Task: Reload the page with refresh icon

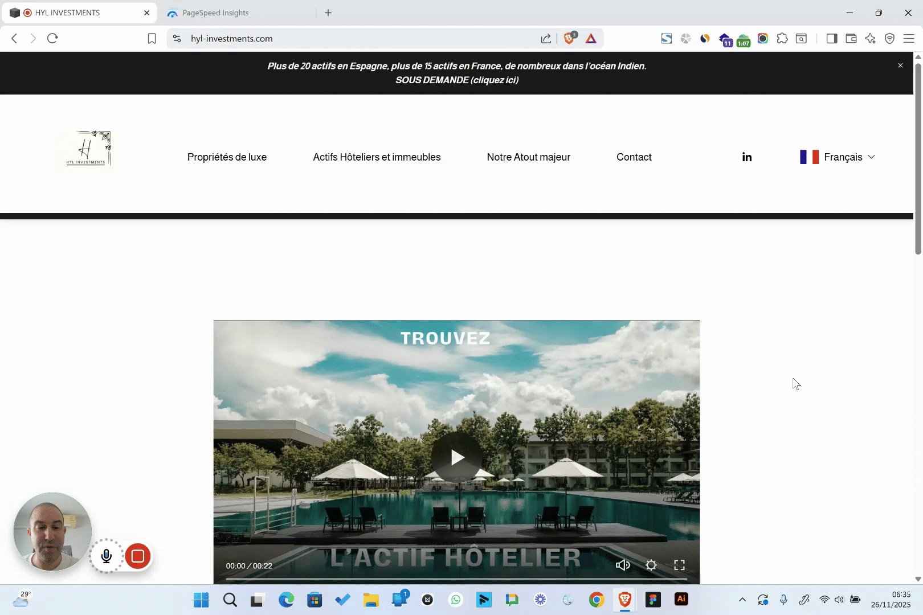Action: 52,38
